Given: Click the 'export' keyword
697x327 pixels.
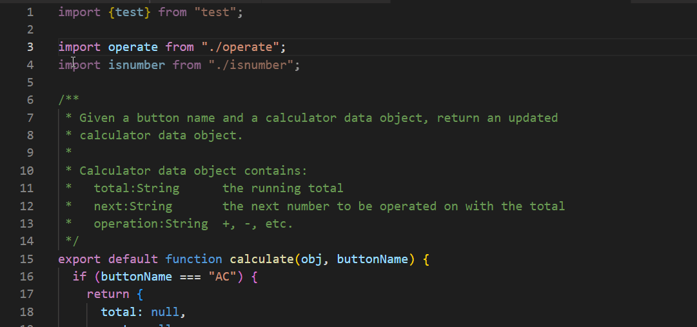Looking at the screenshot, I should [x=79, y=259].
